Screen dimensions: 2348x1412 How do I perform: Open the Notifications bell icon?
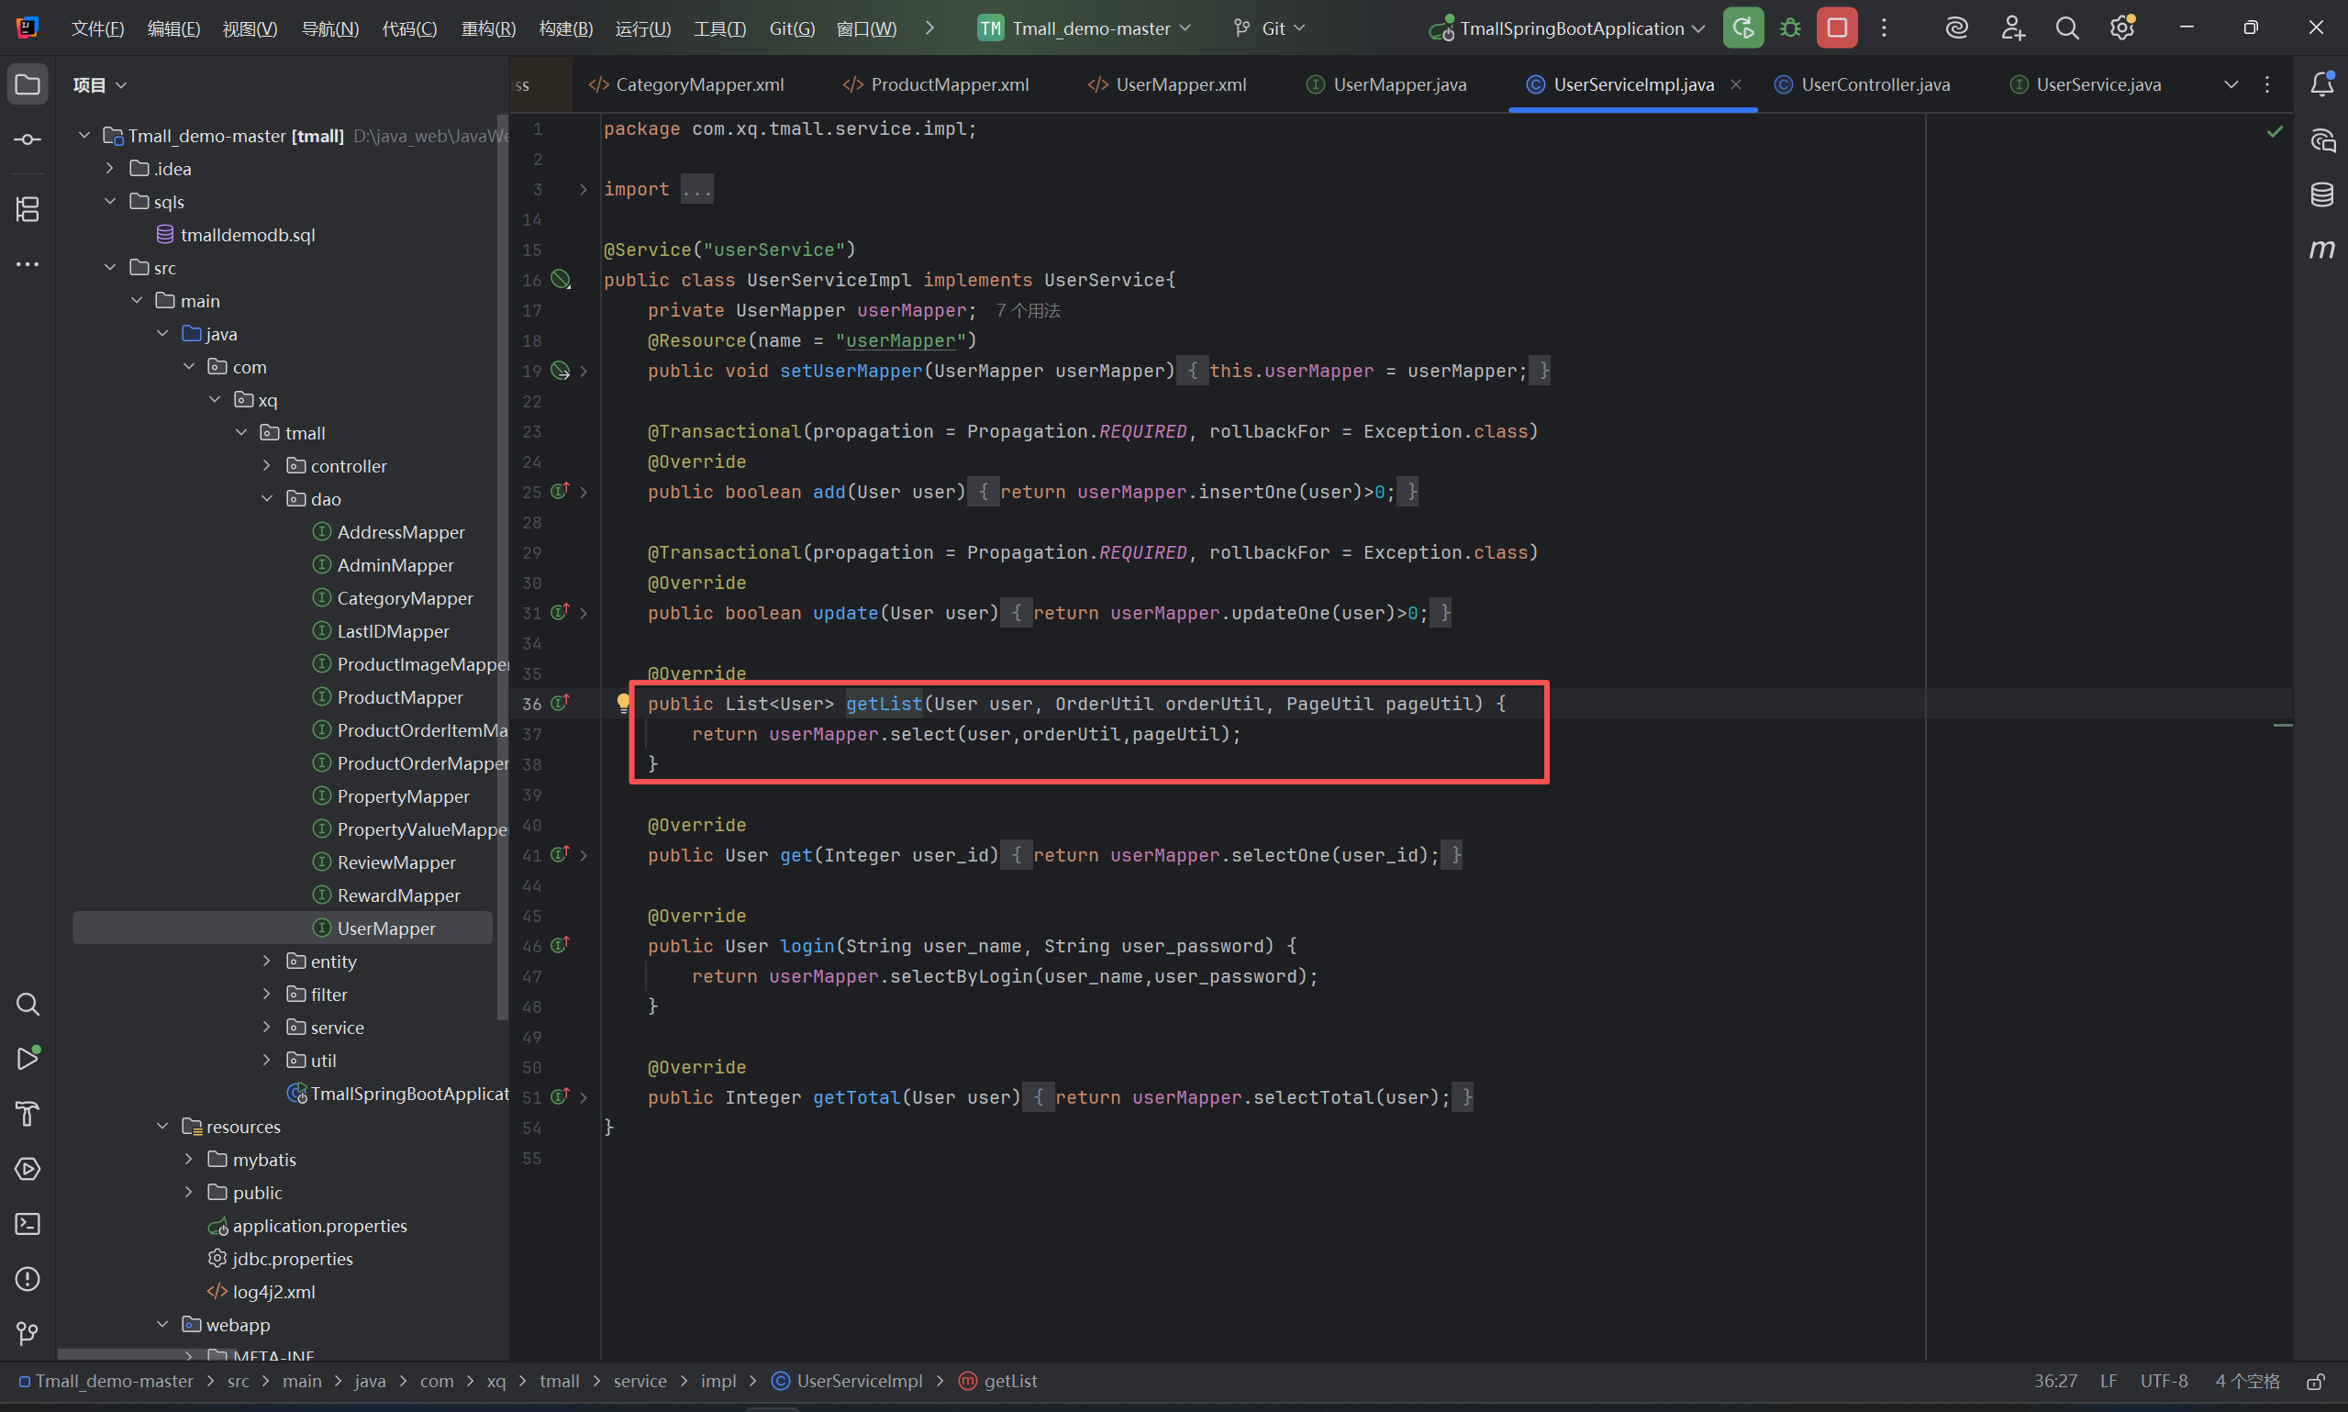[x=2321, y=84]
